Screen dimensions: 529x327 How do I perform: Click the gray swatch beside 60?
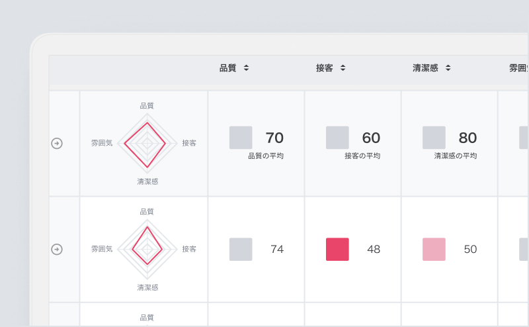click(337, 138)
